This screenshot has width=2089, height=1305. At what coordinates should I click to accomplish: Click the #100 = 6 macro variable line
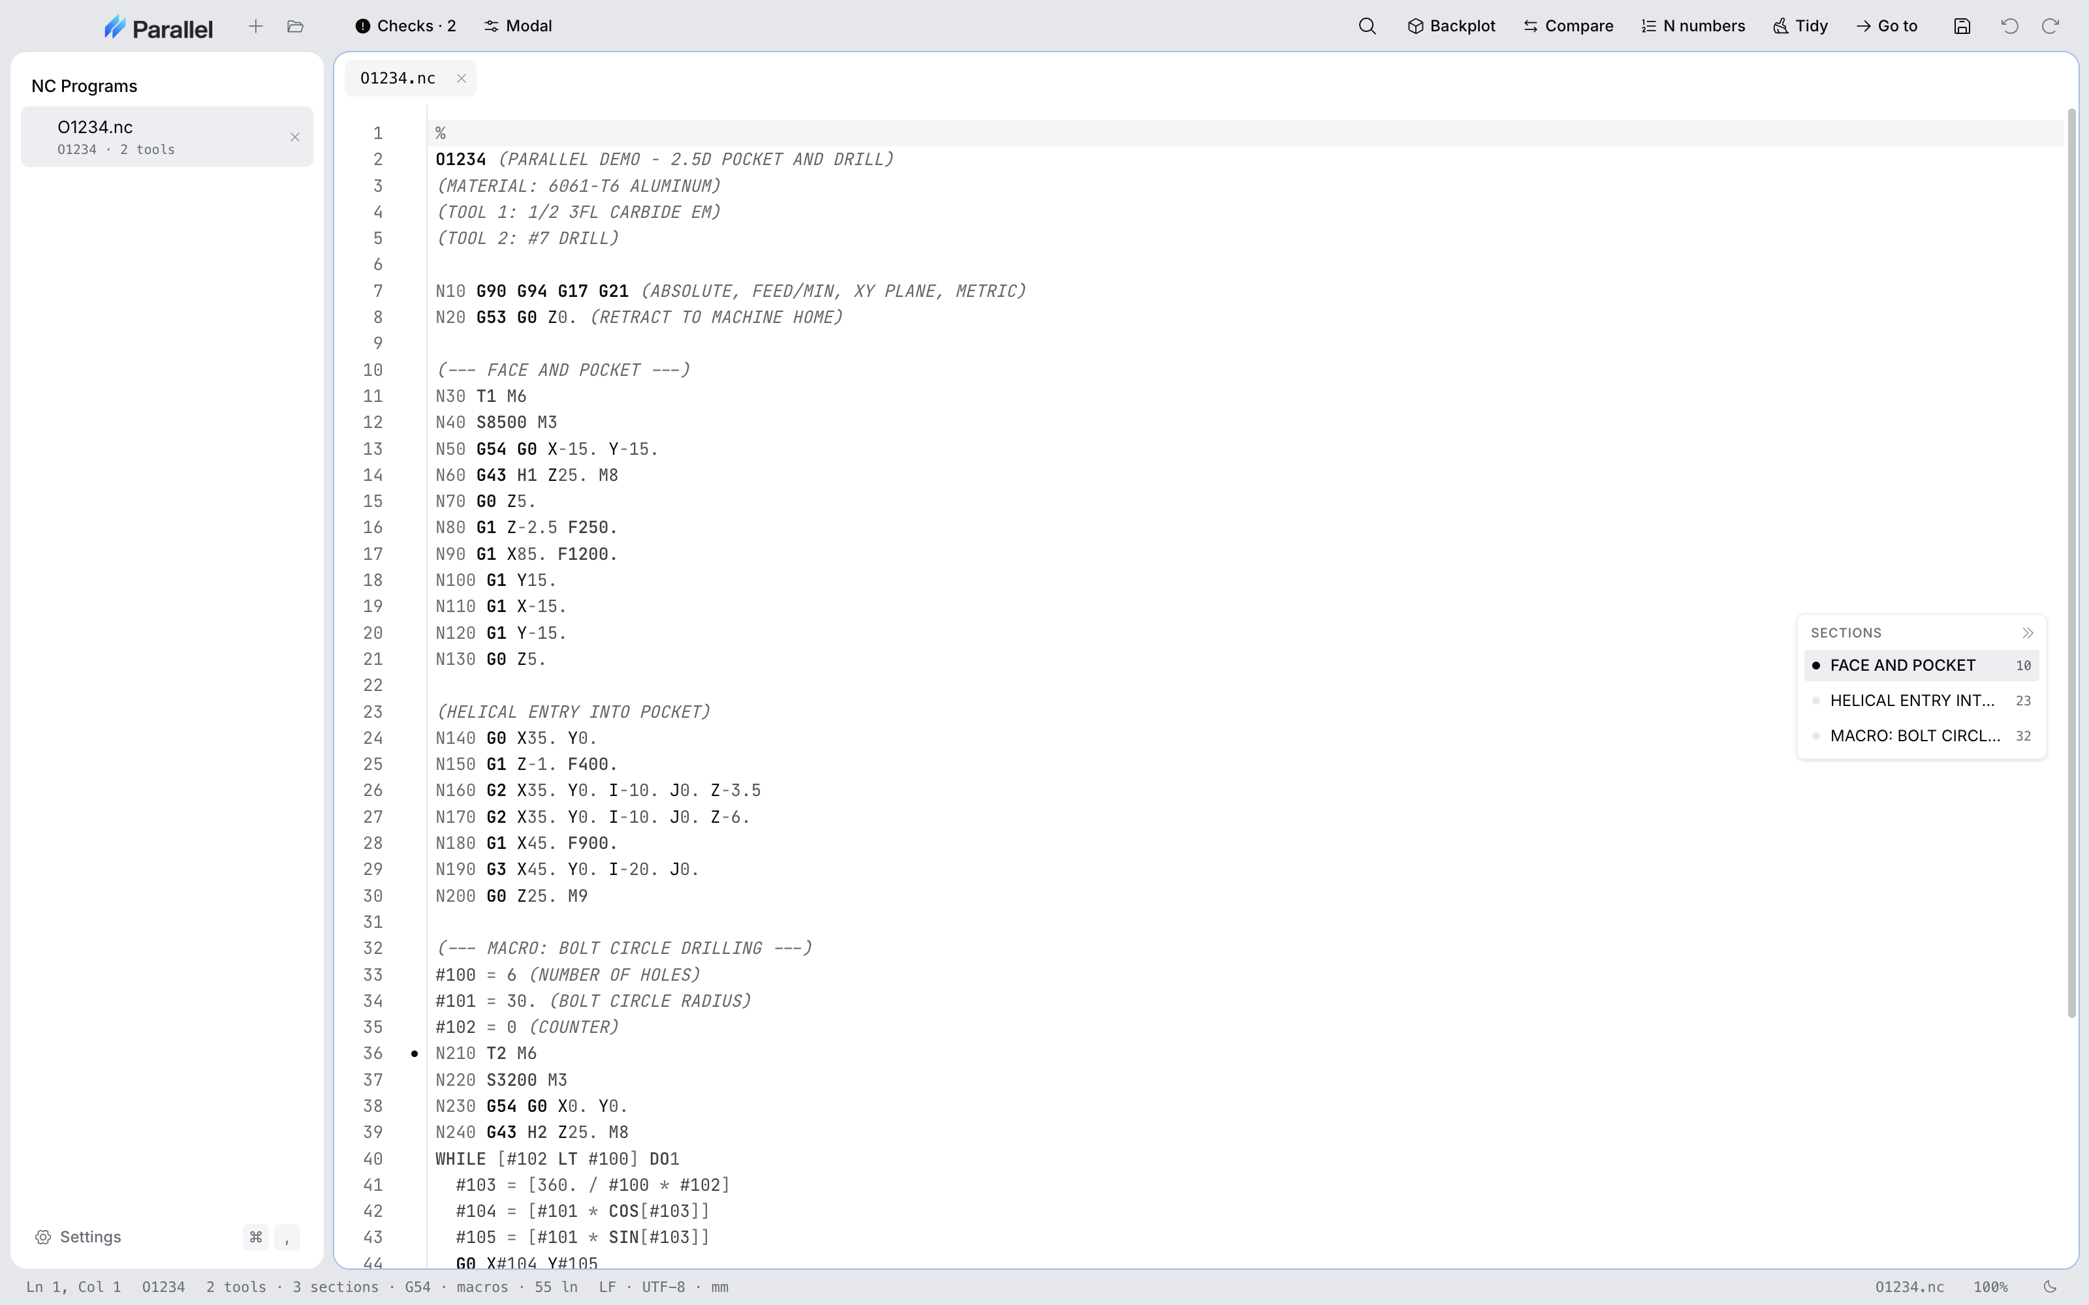pyautogui.click(x=568, y=974)
